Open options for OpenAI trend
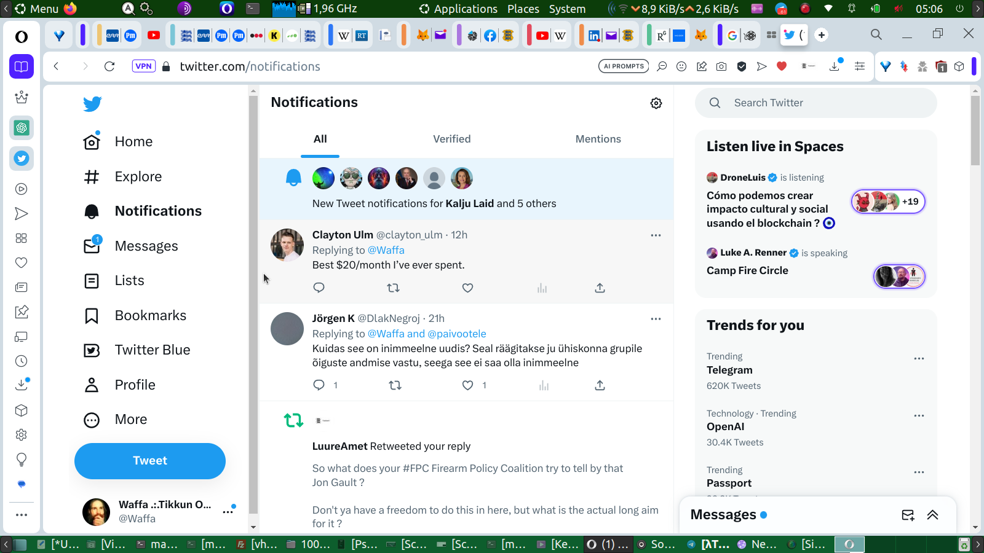984x553 pixels. [919, 416]
